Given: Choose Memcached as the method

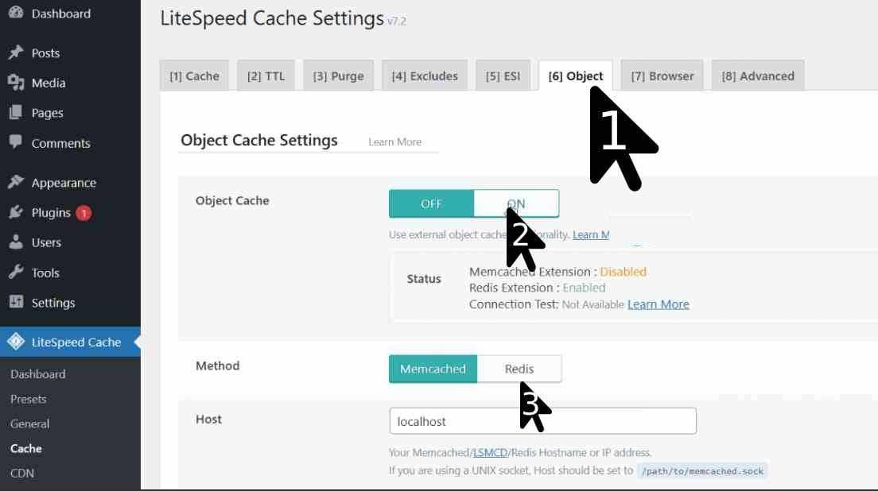Looking at the screenshot, I should pos(433,369).
